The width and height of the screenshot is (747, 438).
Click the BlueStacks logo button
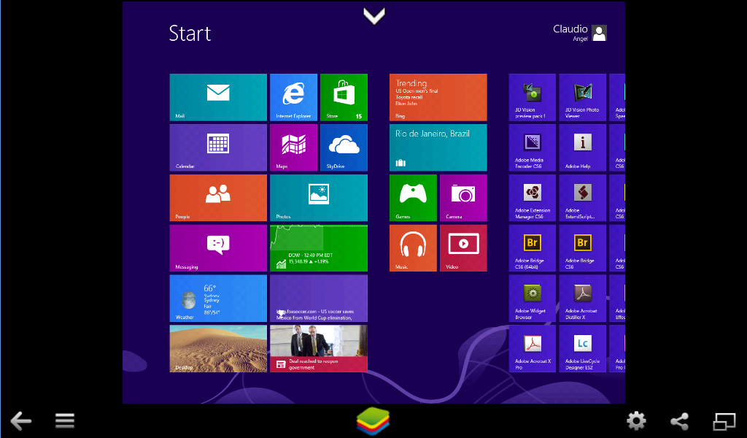(373, 420)
